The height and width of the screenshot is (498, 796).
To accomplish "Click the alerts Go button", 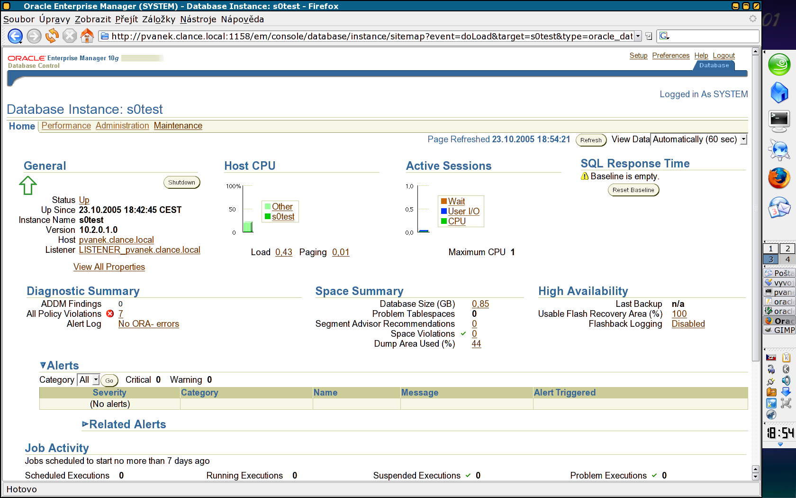I will [x=109, y=380].
